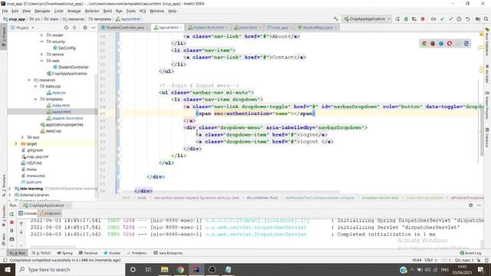This screenshot has width=491, height=276.
Task: Click red Stop icon in Run panel
Action: tap(12, 222)
